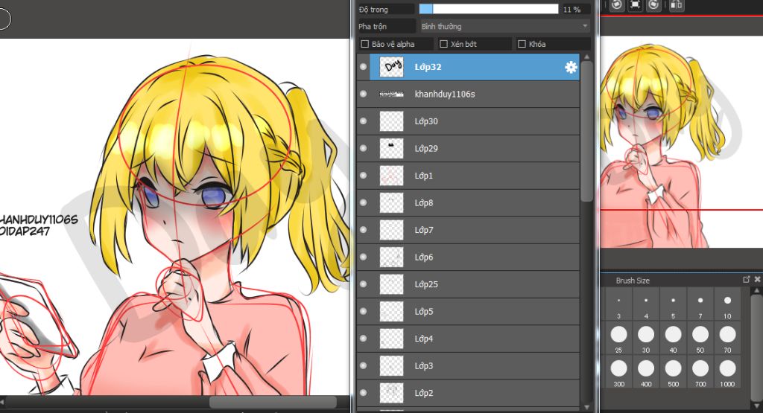Select brush size 7 preset

pyautogui.click(x=700, y=304)
